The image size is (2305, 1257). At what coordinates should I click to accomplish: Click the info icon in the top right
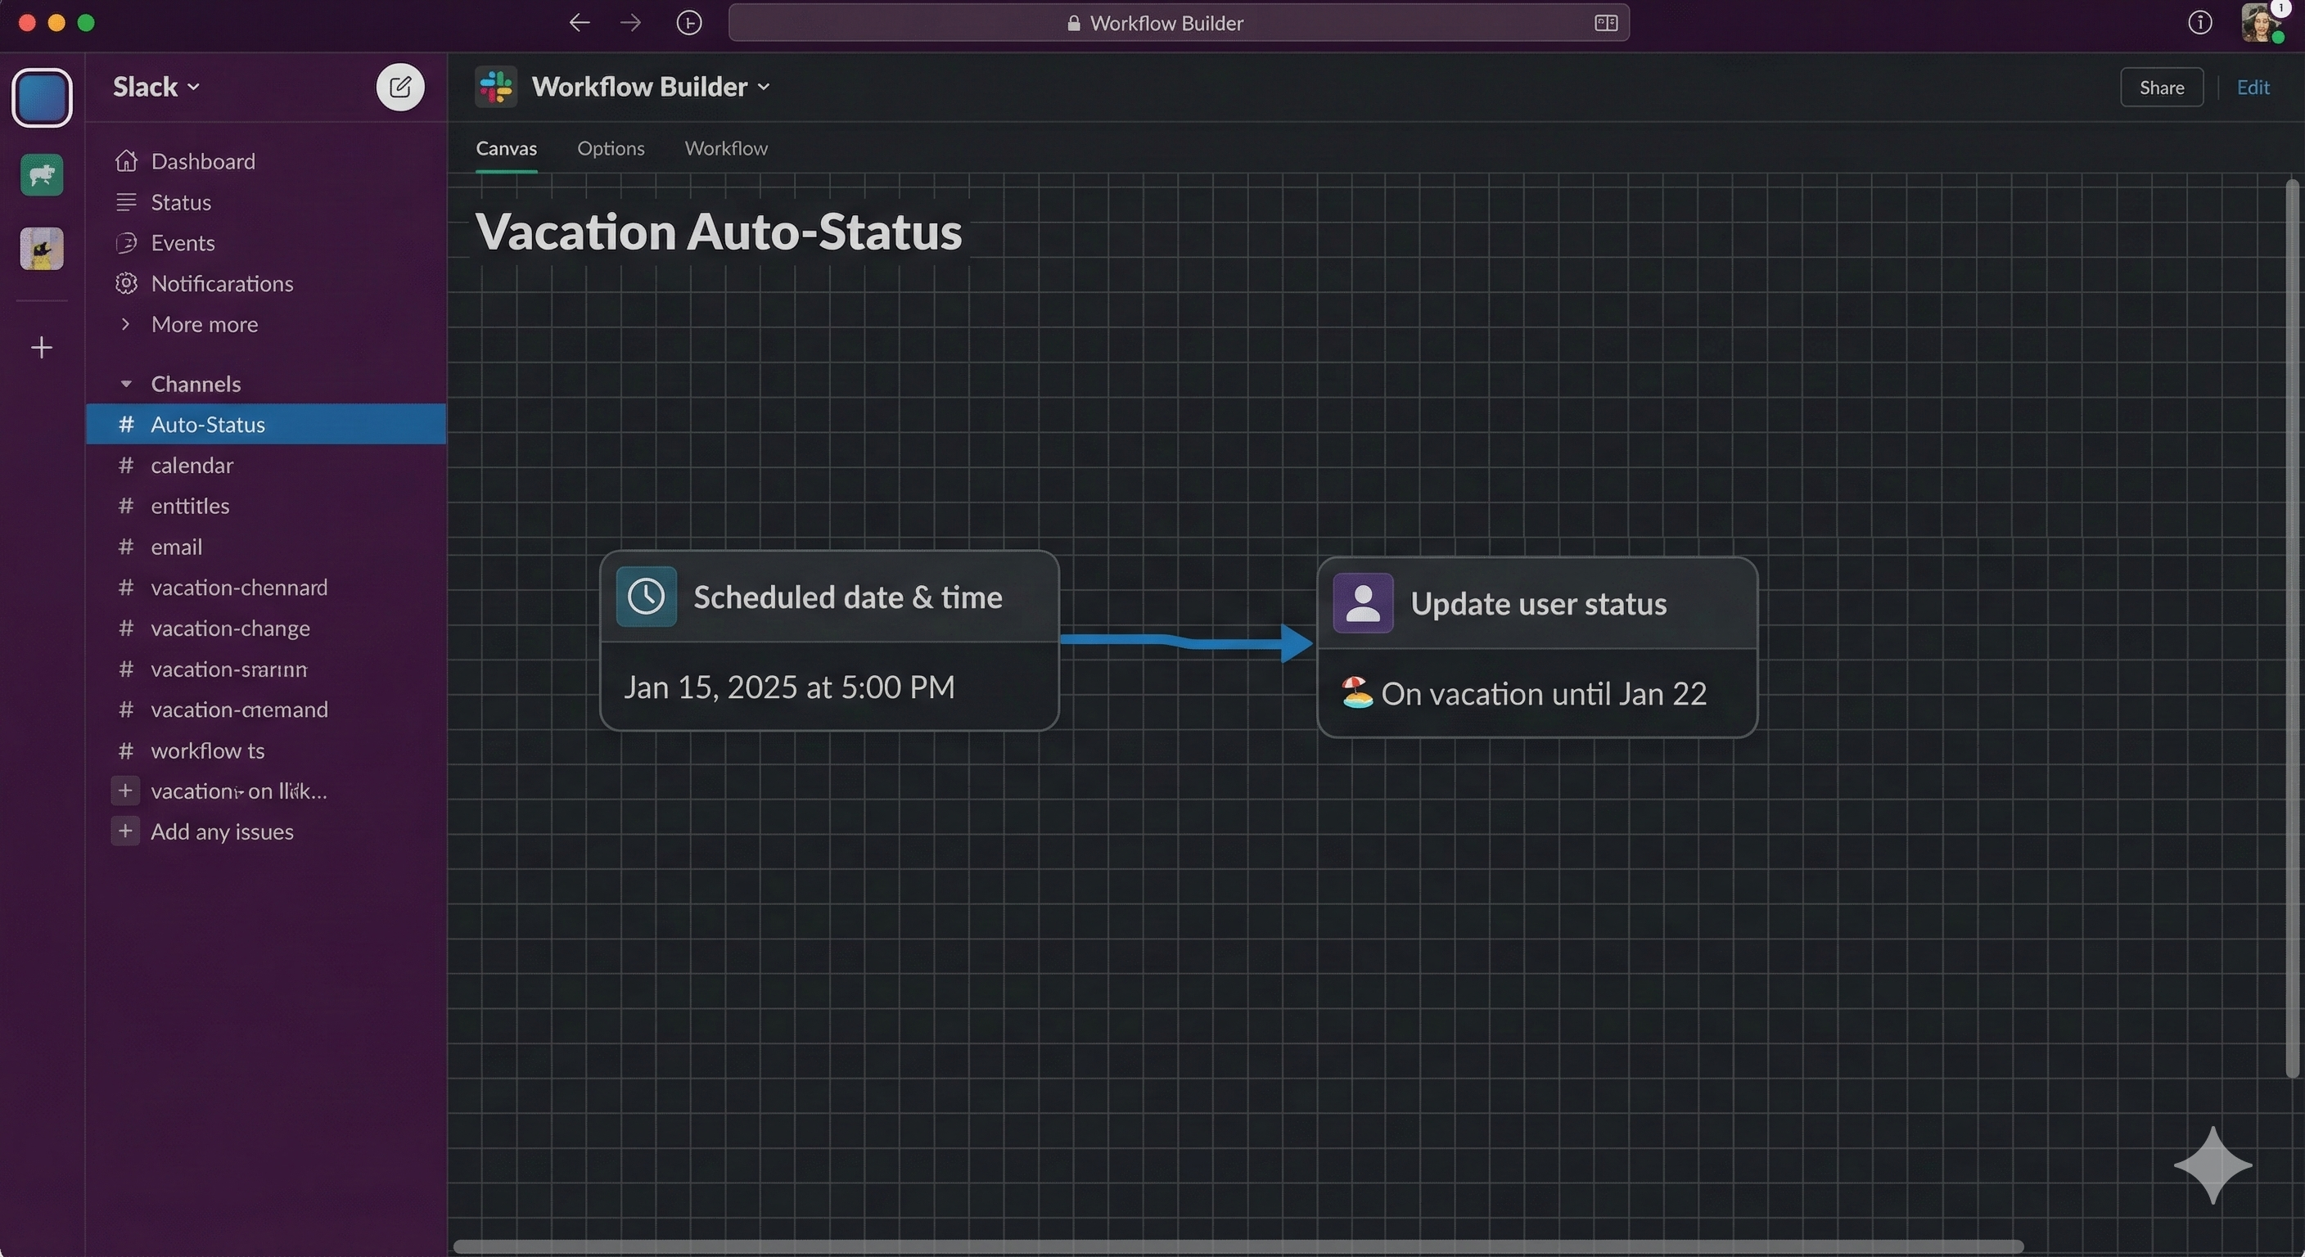tap(2200, 22)
